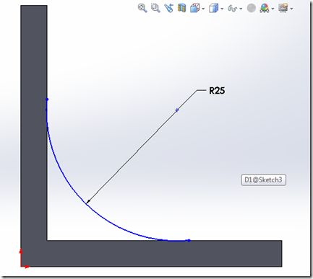The image size is (313, 279).
Task: Open the View Orientation dropdown arrow
Action: tap(203, 9)
